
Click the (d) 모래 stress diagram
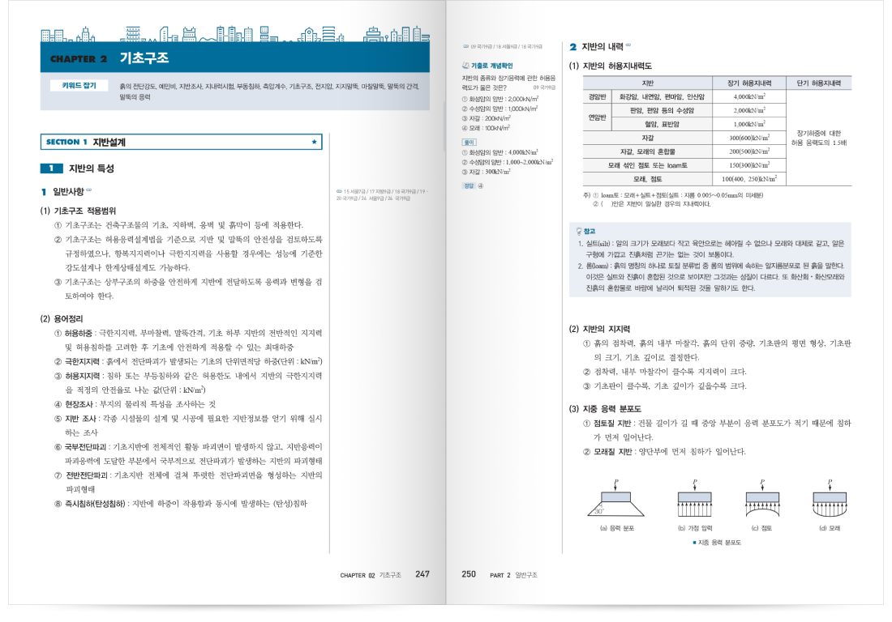(829, 502)
